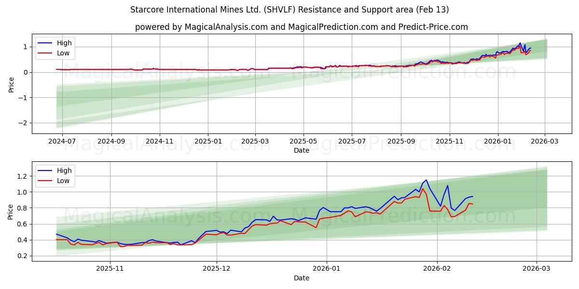Screen dimensions: 579x289
Task: Click the '2025-05' tick label
Action: point(303,141)
